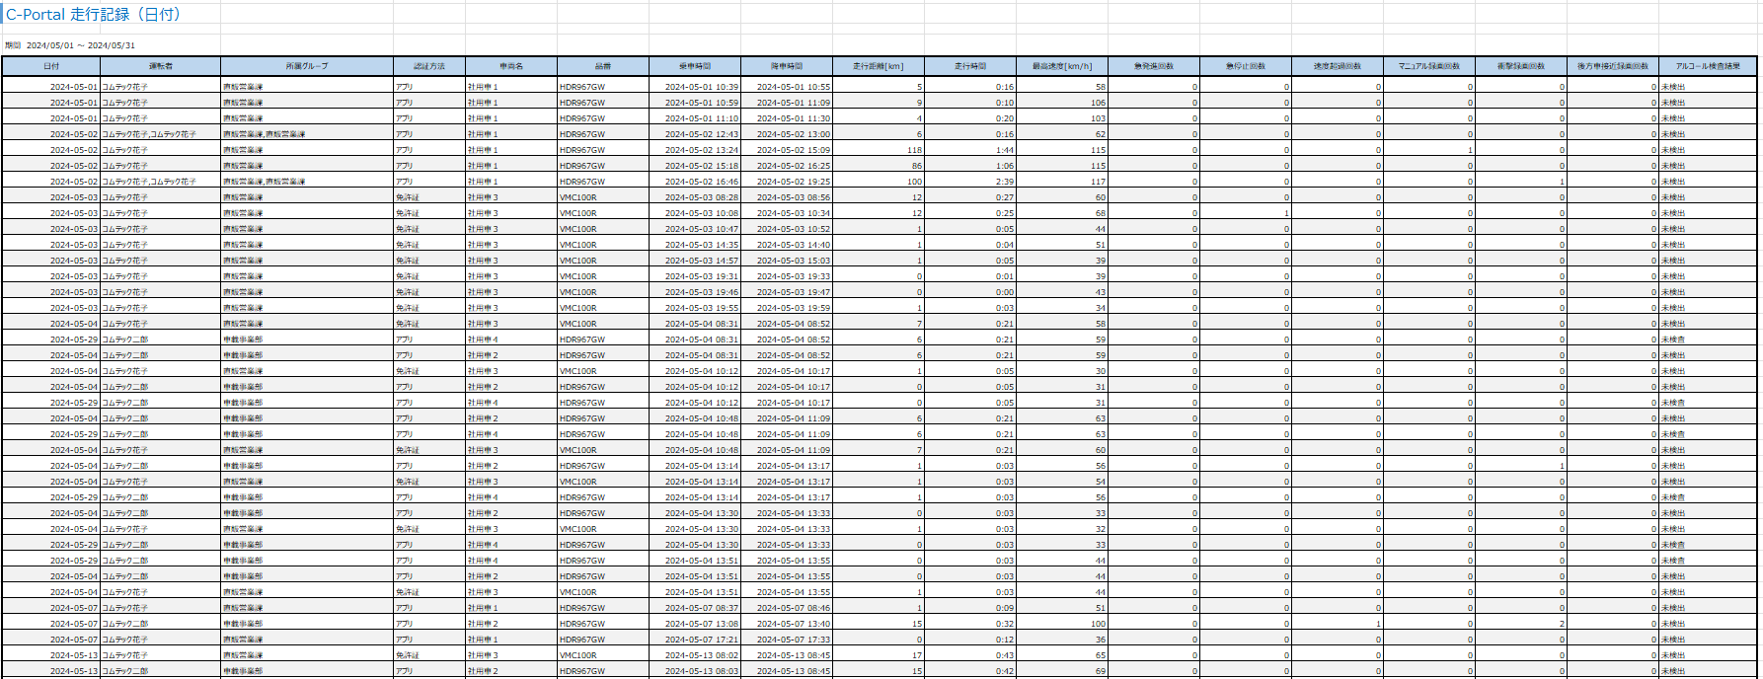Image resolution: width=1763 pixels, height=679 pixels.
Task: Click boarding time cell 2024-05-13 08:02
Action: coord(695,655)
